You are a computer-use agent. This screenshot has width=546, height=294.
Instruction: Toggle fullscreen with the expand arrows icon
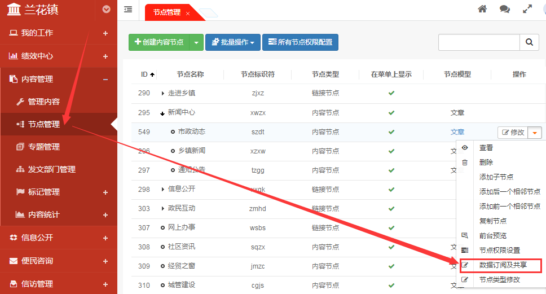pos(527,9)
